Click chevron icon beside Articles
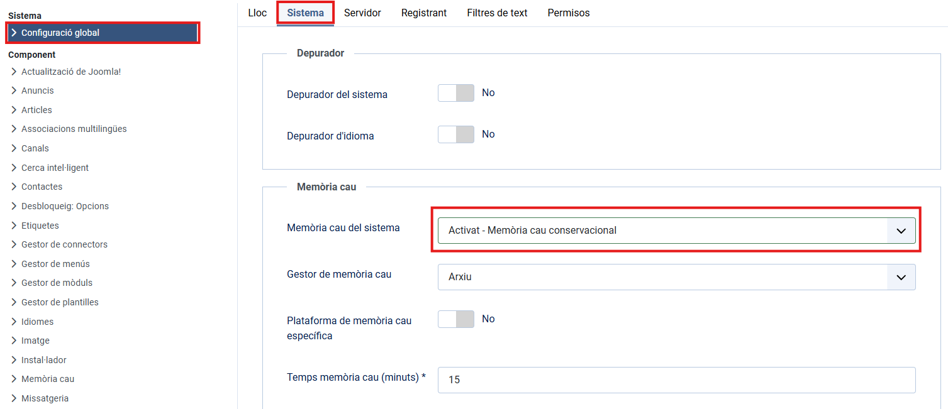Image resolution: width=948 pixels, height=409 pixels. pyautogui.click(x=14, y=110)
